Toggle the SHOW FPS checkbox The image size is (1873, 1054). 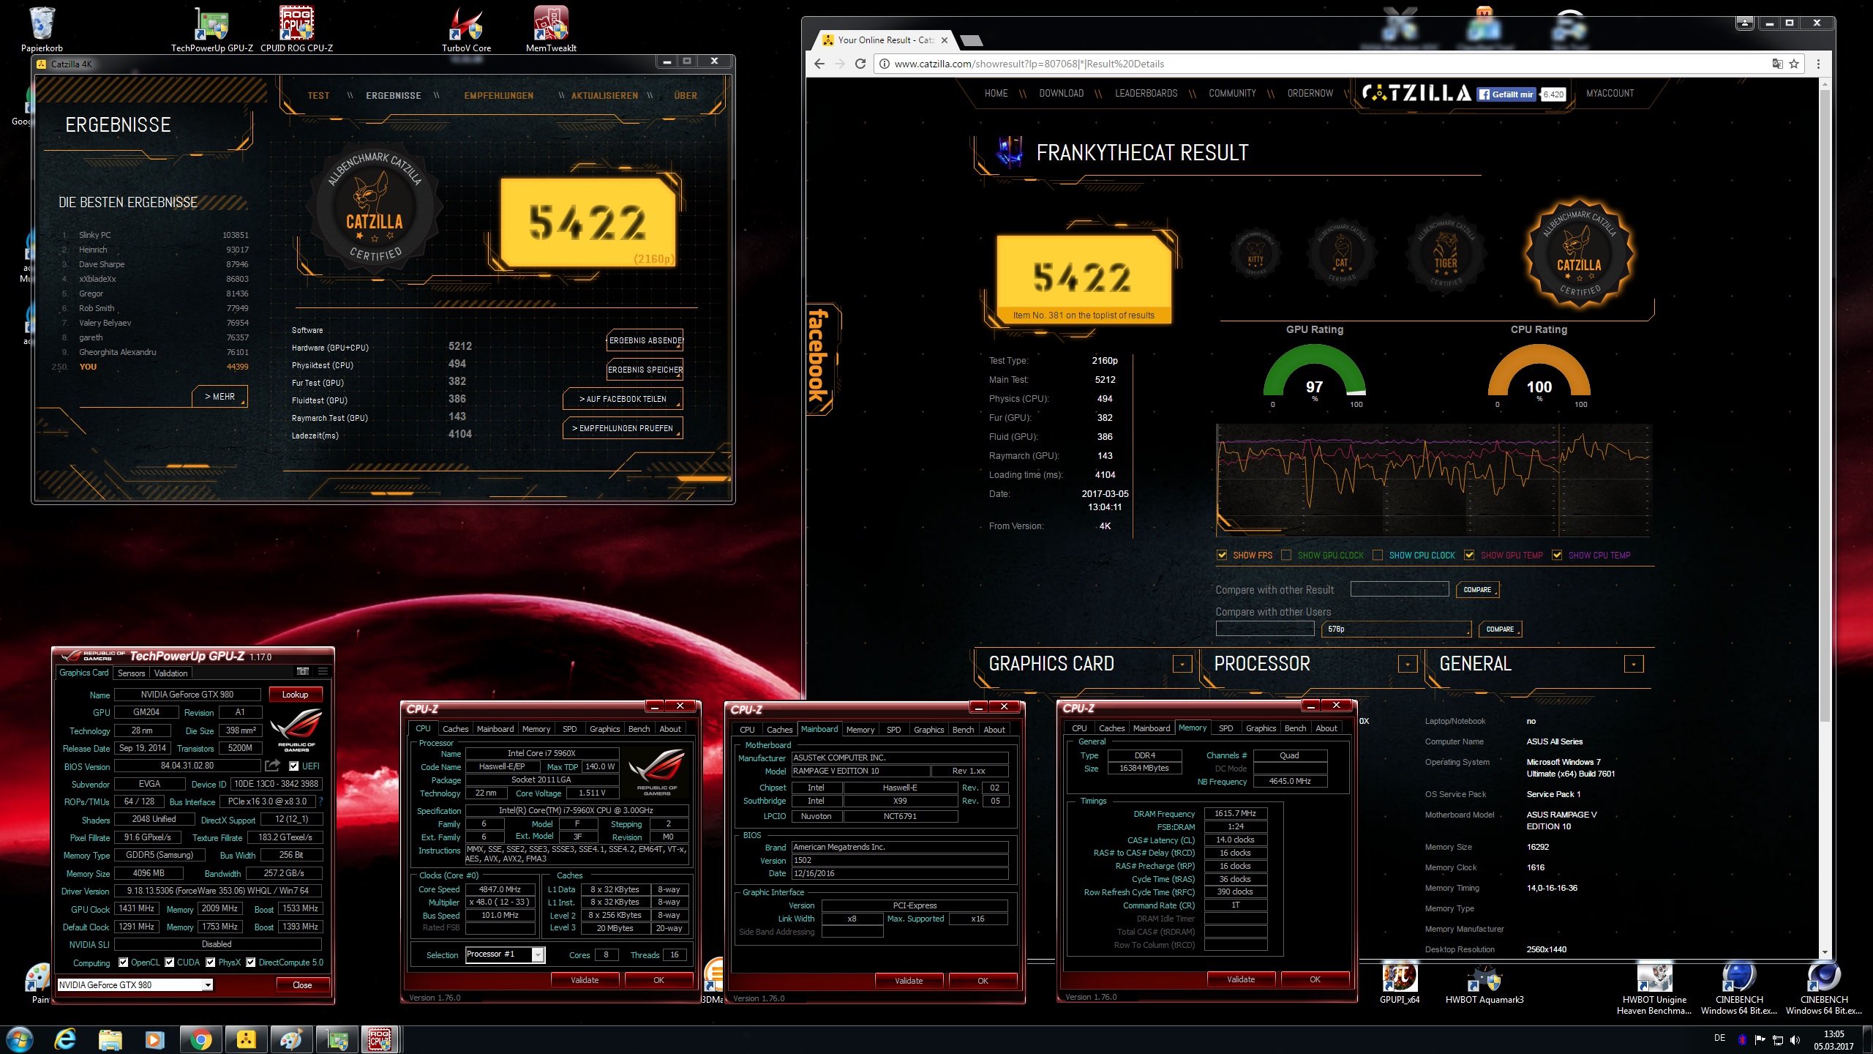(x=1222, y=555)
